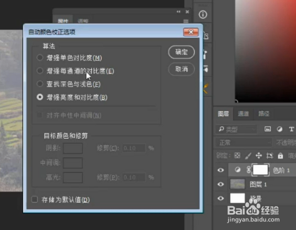The height and width of the screenshot is (230, 296).
Task: Click the 色阶 1 layer name
Action: coord(281,170)
